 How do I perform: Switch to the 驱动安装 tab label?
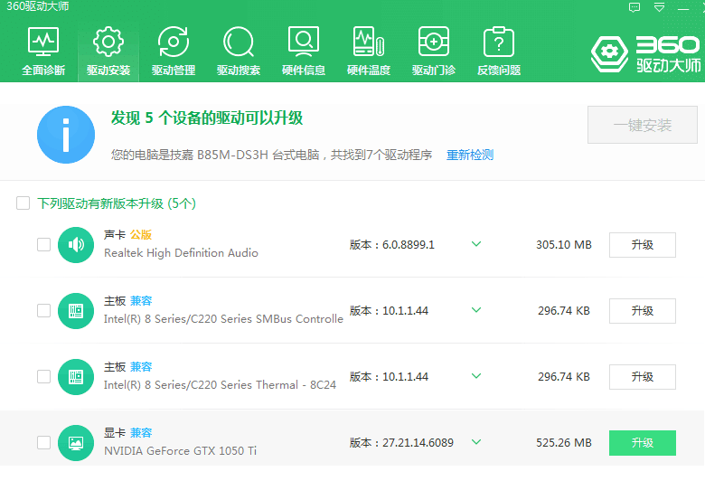click(x=108, y=71)
